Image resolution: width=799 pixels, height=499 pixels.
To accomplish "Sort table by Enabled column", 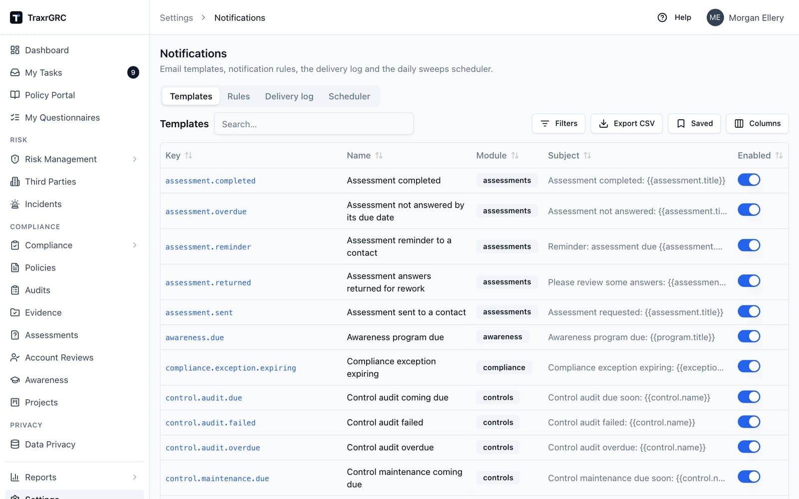I will [x=760, y=156].
